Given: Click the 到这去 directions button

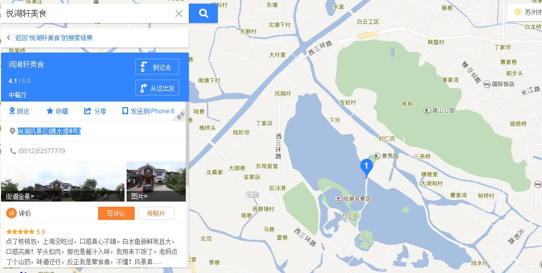Looking at the screenshot, I should coord(157,67).
